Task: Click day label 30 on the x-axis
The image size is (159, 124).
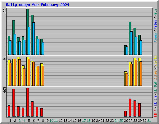Action: [144, 121]
